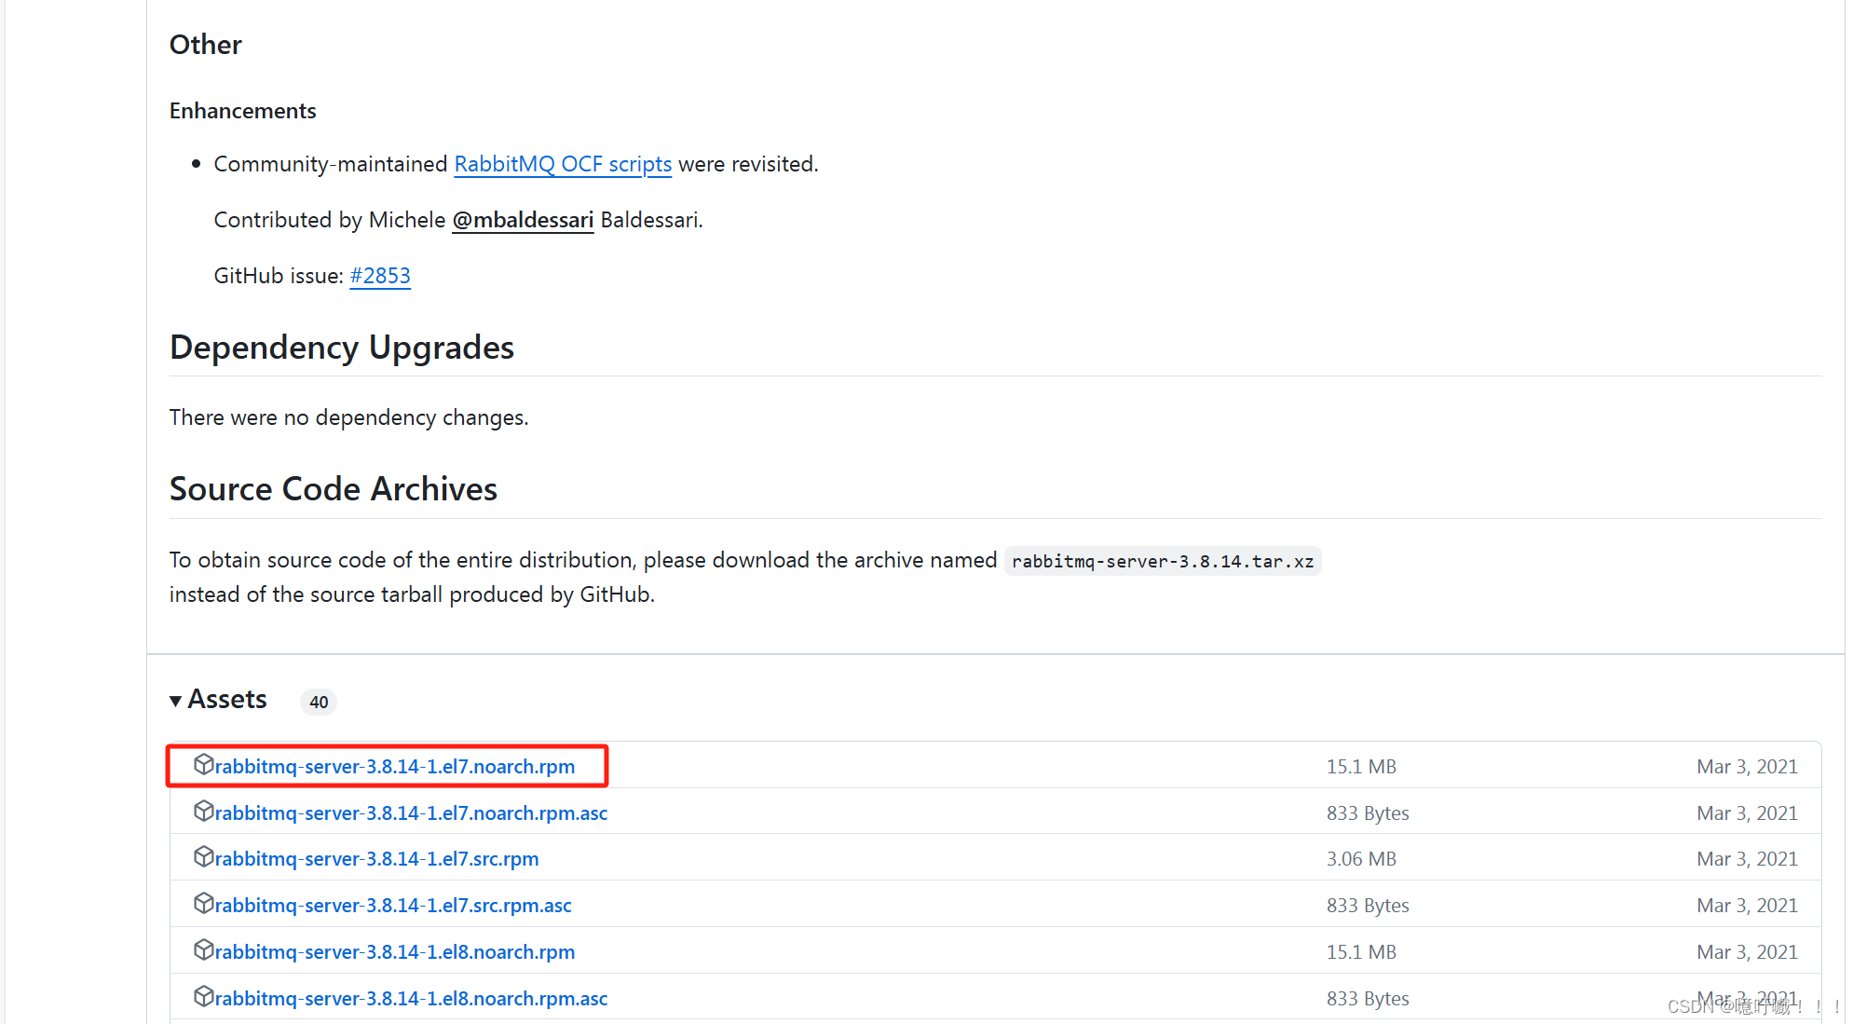Click the 40 assets count badge
Screen dimensions: 1853x1024
pos(319,702)
